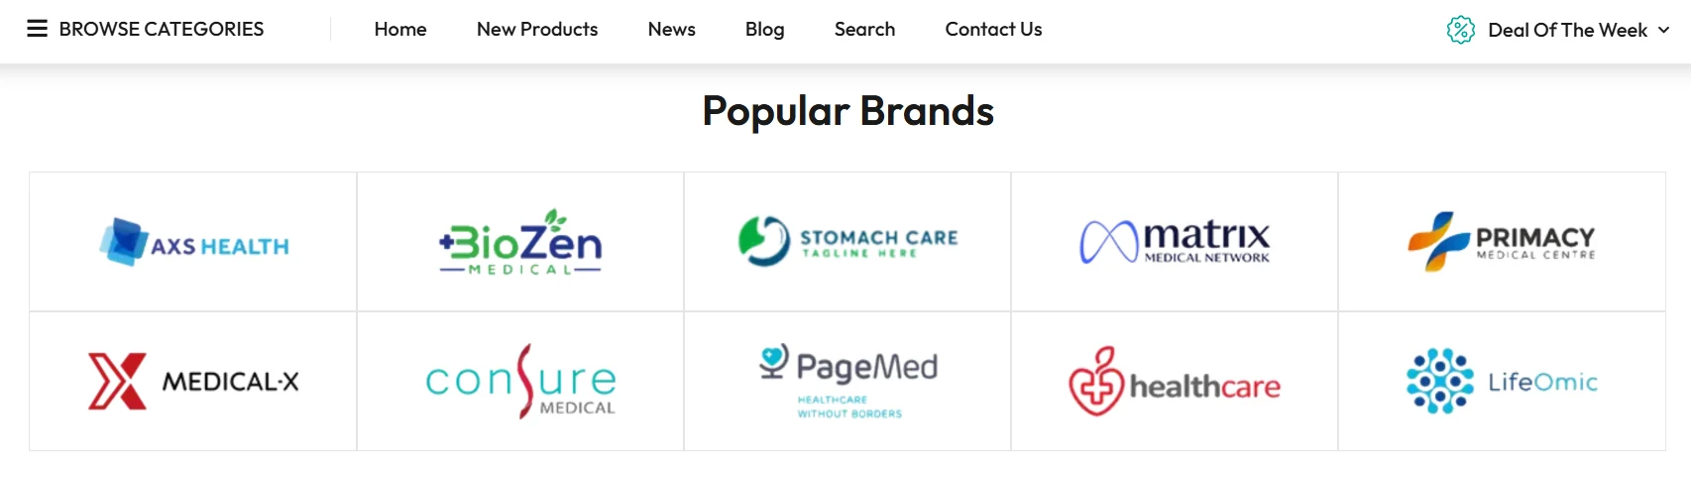The height and width of the screenshot is (477, 1691).
Task: Visit the Blog page
Action: (764, 30)
